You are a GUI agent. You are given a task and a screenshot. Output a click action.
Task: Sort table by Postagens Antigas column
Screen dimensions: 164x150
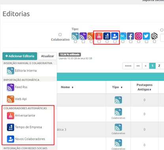(x=144, y=87)
